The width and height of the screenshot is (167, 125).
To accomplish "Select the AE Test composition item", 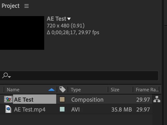I will (x=76, y=99).
